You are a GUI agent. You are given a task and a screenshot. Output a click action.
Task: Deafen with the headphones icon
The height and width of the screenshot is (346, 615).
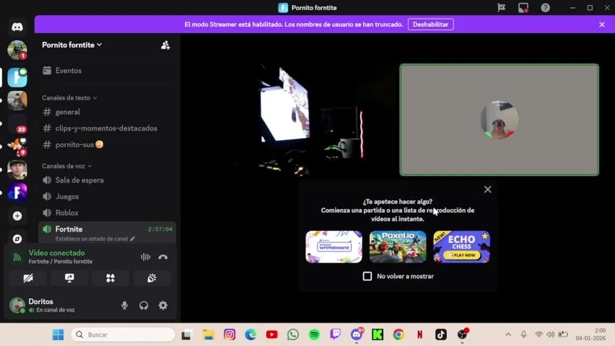(143, 305)
